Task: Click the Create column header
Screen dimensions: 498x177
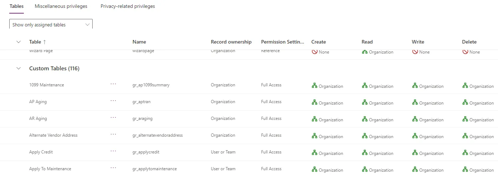Action: tap(318, 42)
